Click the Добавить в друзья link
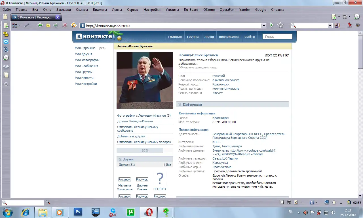The width and height of the screenshot is (363, 218). [131, 136]
